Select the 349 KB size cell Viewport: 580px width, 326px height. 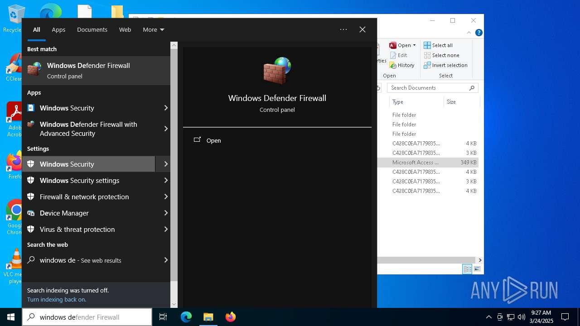[468, 162]
